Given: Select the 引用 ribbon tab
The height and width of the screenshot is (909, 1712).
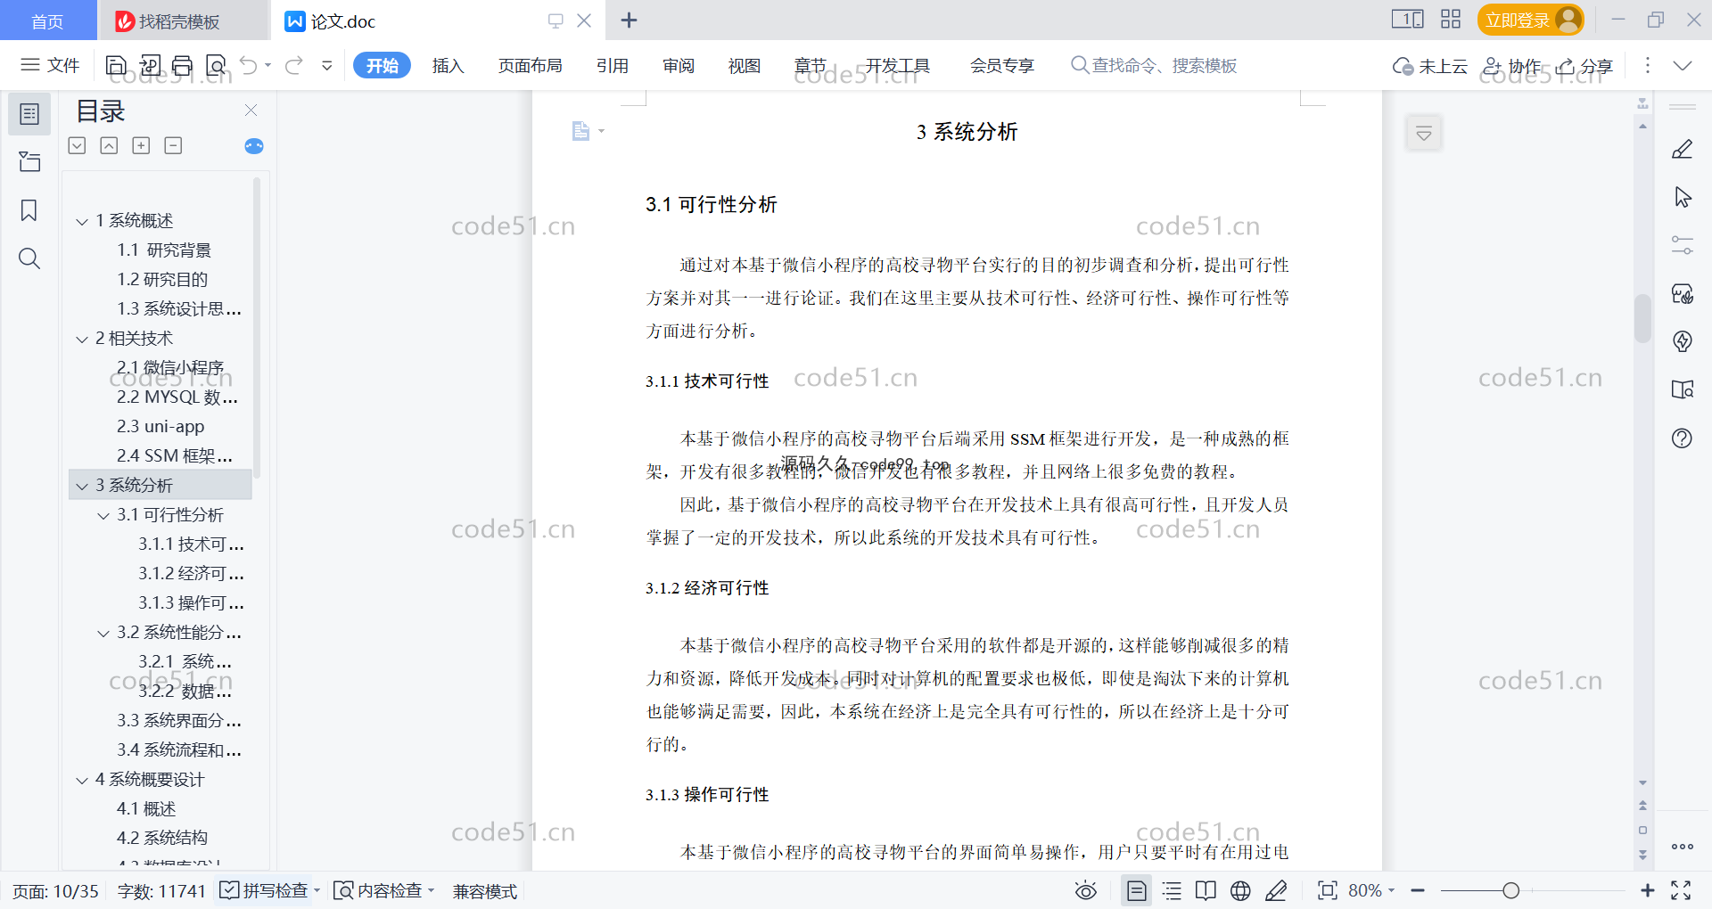Looking at the screenshot, I should click(613, 65).
